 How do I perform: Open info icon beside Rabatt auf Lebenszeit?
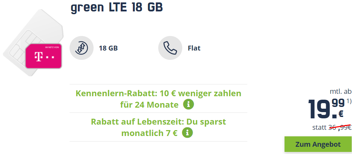[187, 133]
